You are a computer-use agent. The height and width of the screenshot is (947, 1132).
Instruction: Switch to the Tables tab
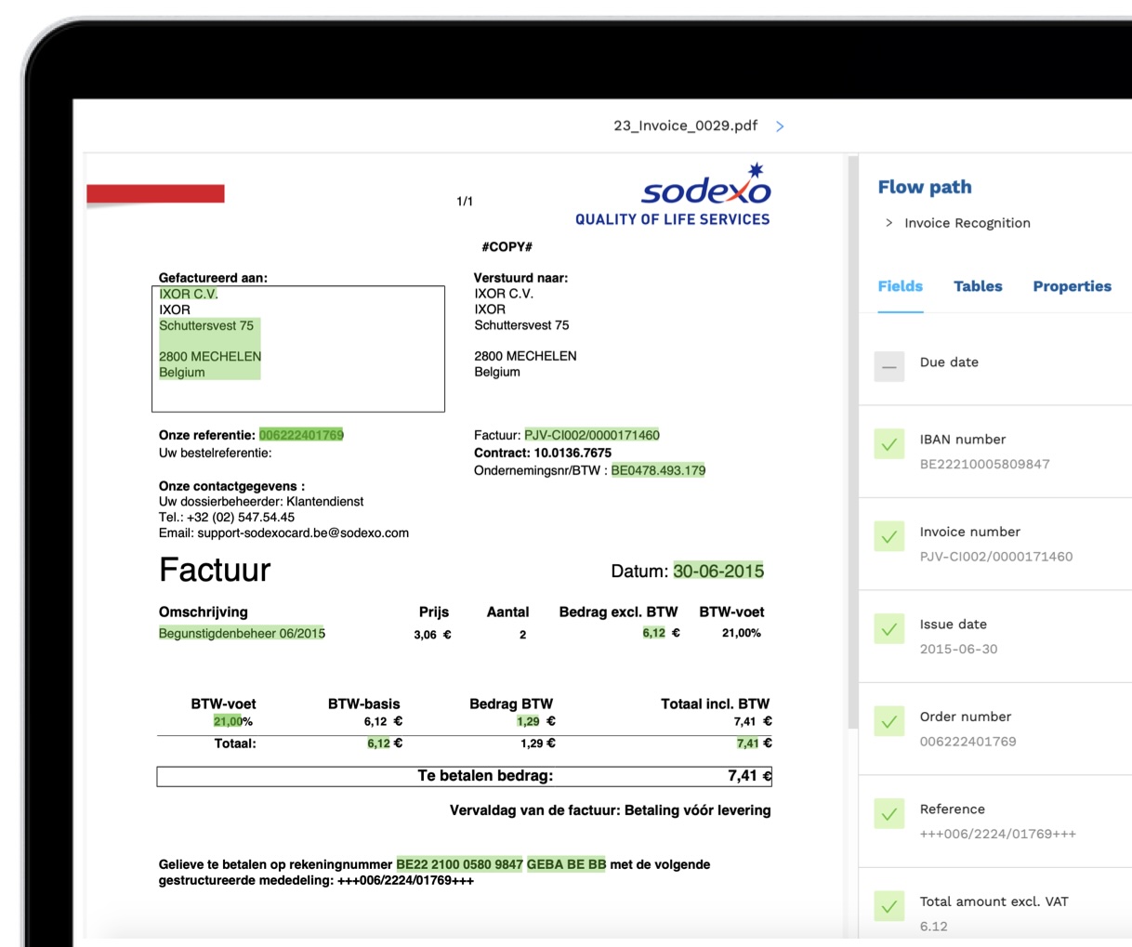coord(978,286)
